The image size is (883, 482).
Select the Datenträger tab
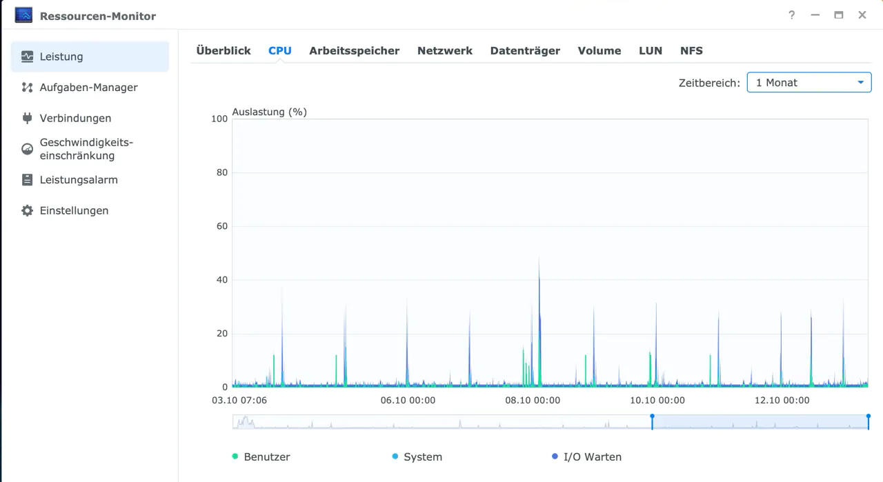coord(525,50)
